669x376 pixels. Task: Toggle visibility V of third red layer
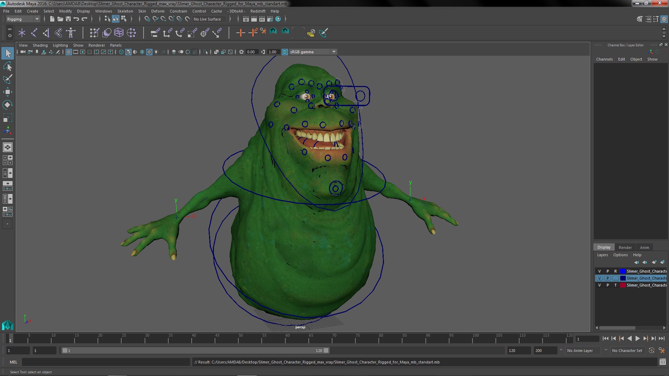pyautogui.click(x=599, y=285)
